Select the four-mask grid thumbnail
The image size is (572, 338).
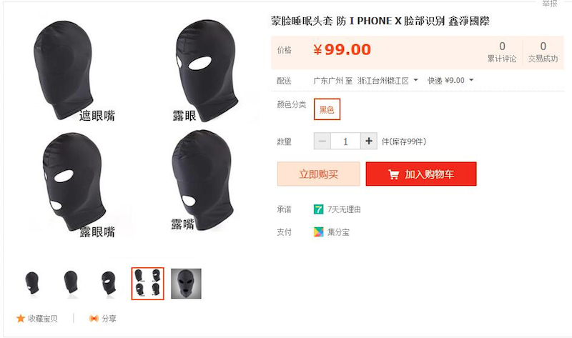click(148, 284)
